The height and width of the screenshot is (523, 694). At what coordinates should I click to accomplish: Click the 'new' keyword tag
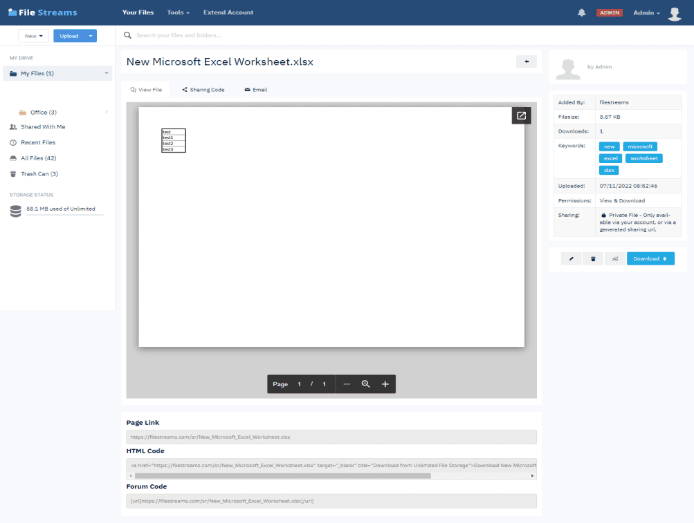point(610,146)
